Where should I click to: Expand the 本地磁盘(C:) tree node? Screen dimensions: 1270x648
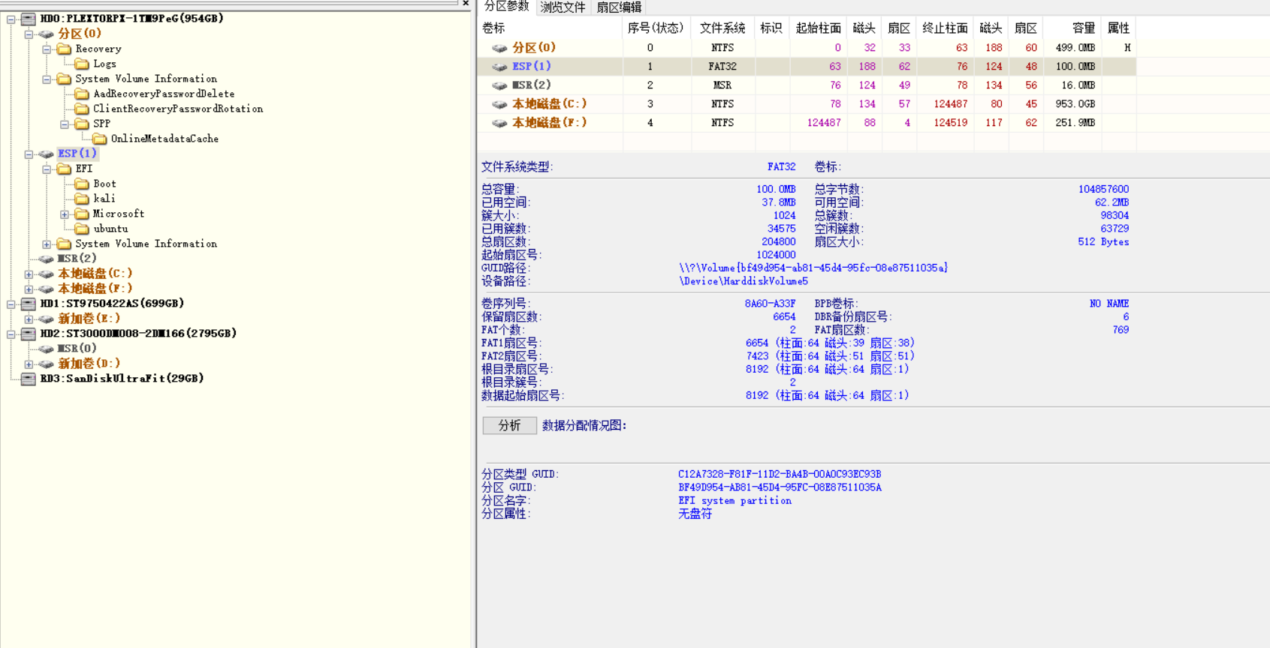[29, 274]
